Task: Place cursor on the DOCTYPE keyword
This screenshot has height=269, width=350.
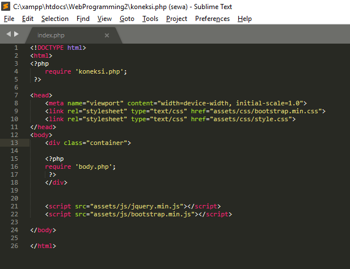Action: [50, 48]
